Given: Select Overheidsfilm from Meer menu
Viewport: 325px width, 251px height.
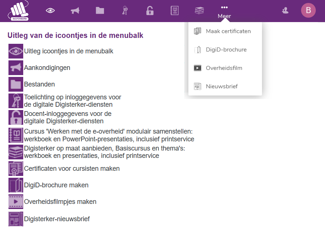Looking at the screenshot, I should [x=225, y=68].
